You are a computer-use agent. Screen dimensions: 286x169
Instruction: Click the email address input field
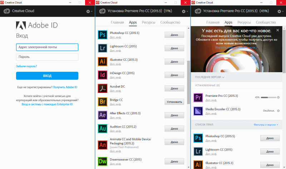47,47
